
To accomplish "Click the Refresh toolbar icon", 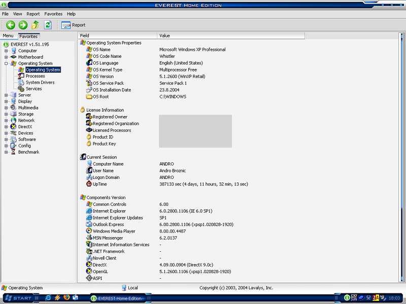I will (48, 25).
